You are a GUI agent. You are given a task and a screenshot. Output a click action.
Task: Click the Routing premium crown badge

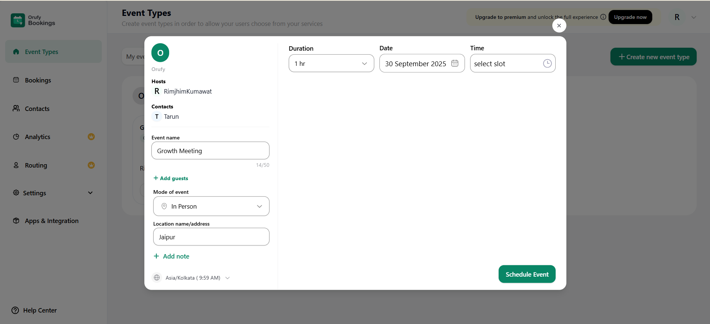point(91,165)
